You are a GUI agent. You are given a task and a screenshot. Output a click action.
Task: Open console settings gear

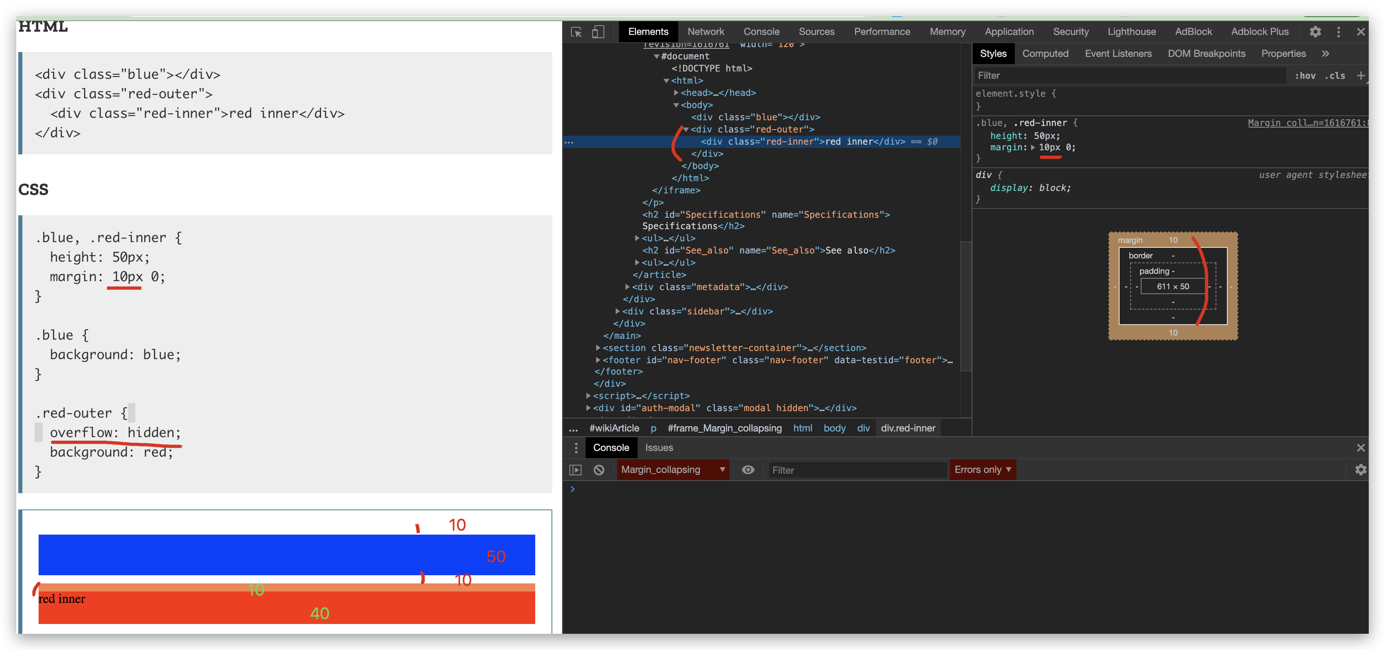click(1361, 470)
